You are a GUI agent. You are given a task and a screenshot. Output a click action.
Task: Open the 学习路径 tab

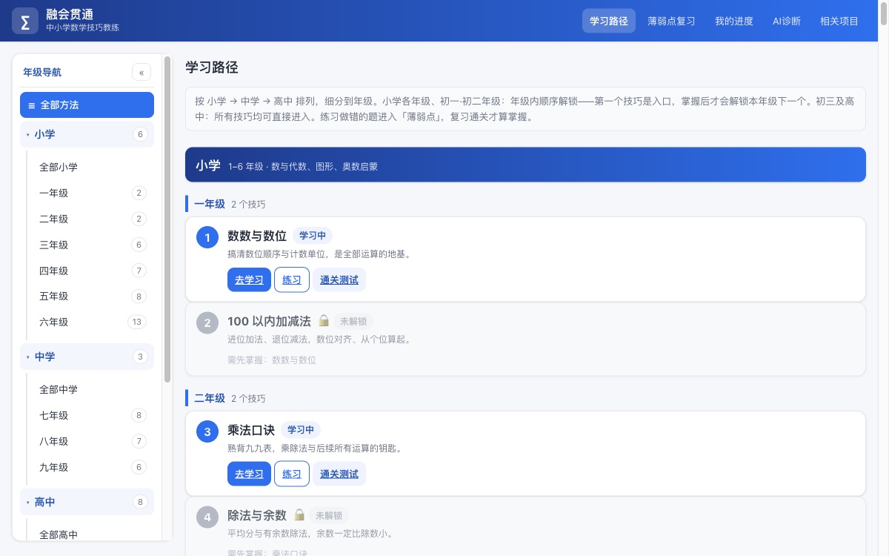609,21
